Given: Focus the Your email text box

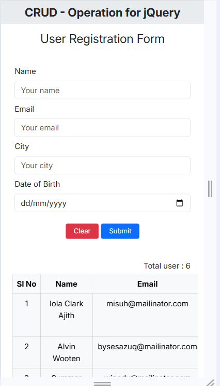Looking at the screenshot, I should pyautogui.click(x=102, y=128).
